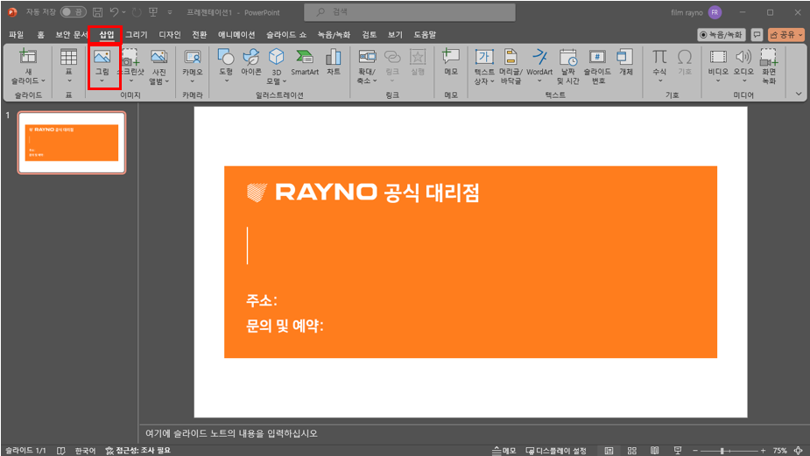Insert 슬라이드 번호 slide number

point(597,67)
